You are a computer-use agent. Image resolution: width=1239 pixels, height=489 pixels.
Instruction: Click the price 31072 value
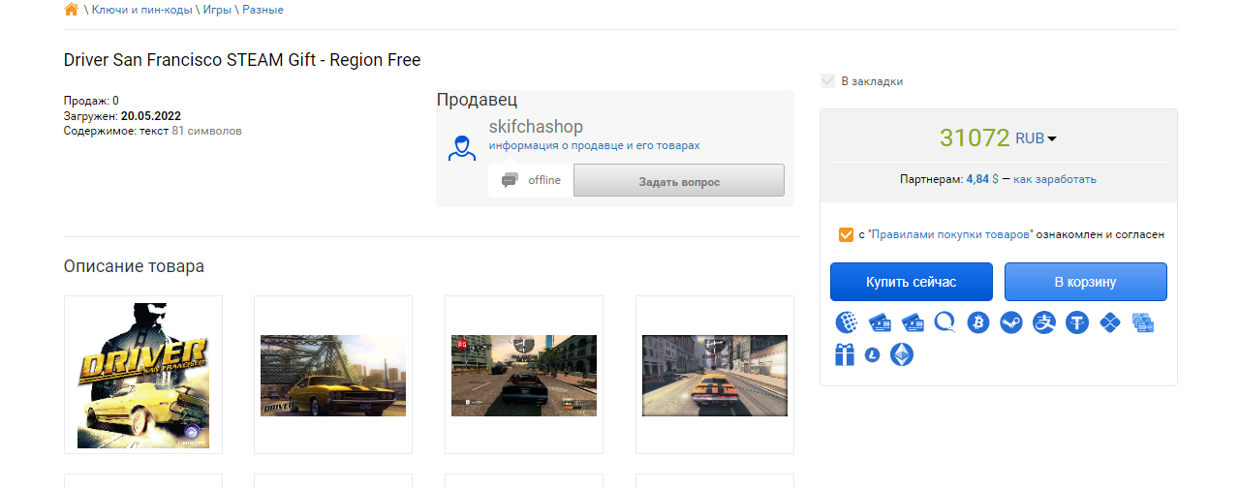[975, 138]
